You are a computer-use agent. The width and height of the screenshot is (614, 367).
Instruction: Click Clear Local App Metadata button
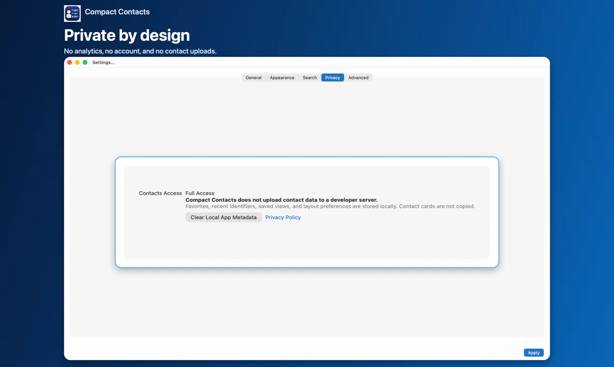click(x=223, y=217)
